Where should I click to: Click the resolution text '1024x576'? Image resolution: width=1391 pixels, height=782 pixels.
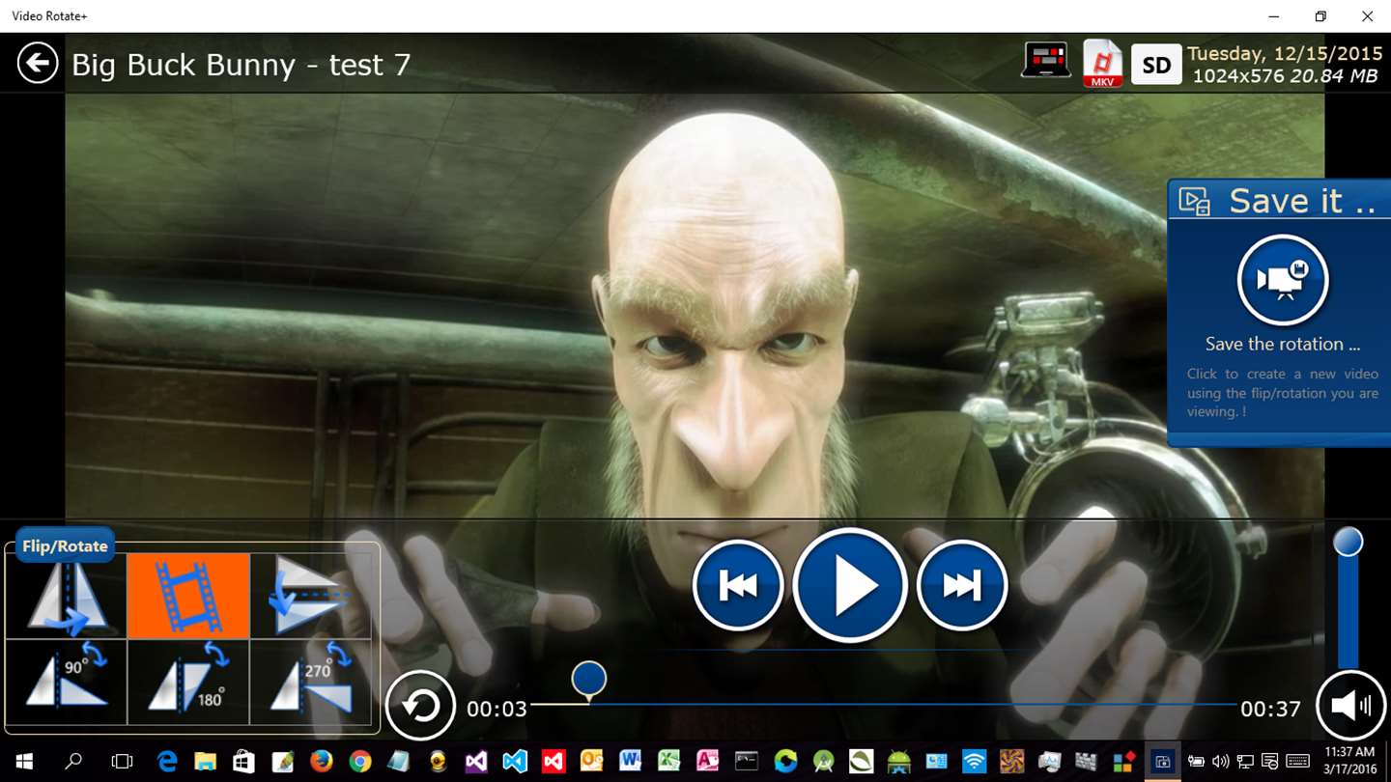(1239, 76)
